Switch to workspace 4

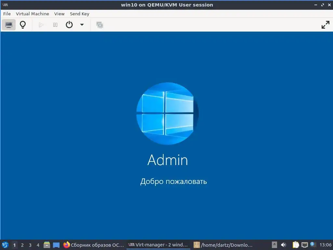38,245
